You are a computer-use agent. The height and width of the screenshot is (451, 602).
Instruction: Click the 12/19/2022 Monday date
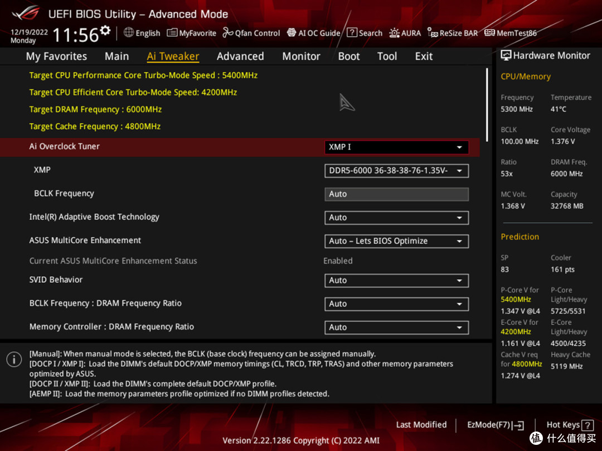[x=29, y=36]
